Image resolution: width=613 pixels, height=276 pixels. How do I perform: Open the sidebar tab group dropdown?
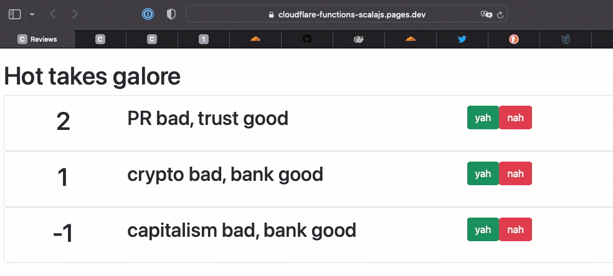tap(32, 14)
